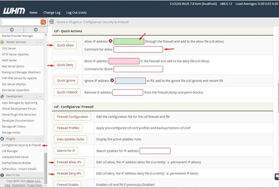Viewport: 279px width, 188px height.
Task: Open ConfigServer Security & Firewall in sidebar
Action: [x=21, y=145]
